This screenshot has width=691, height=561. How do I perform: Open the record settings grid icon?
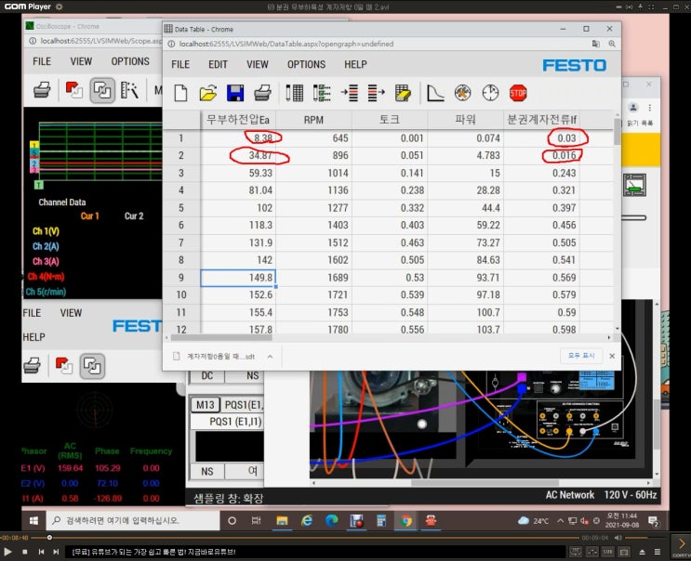click(295, 93)
